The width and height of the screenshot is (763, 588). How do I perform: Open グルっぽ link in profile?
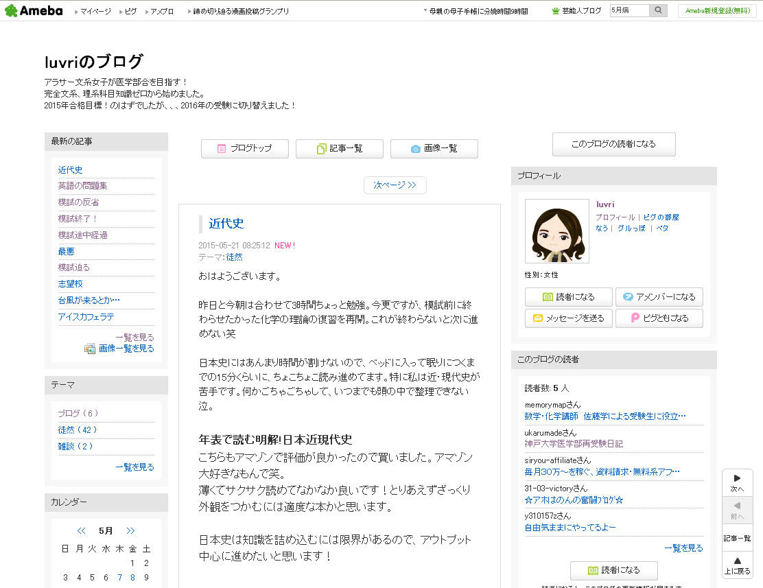pyautogui.click(x=631, y=228)
